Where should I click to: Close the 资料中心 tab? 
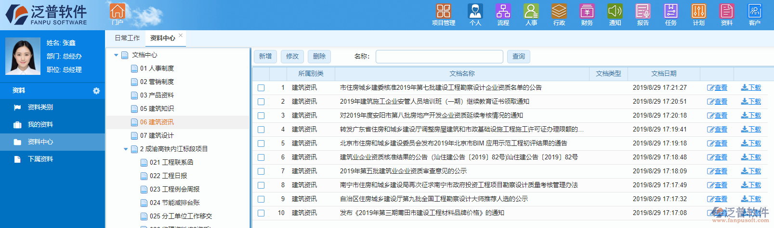[181, 36]
